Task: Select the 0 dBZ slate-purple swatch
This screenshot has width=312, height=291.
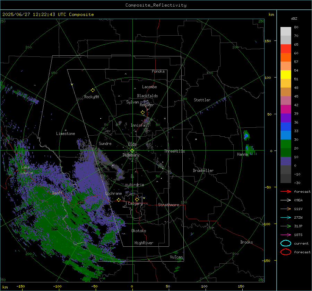Action: [286, 161]
